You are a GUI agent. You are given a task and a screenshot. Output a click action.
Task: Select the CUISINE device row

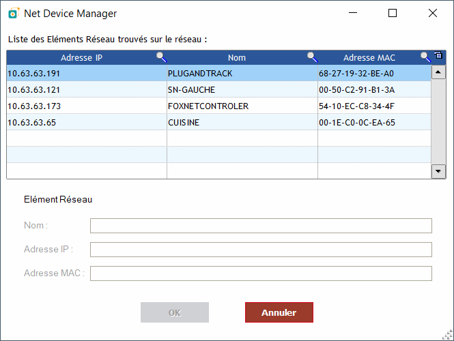pos(219,122)
